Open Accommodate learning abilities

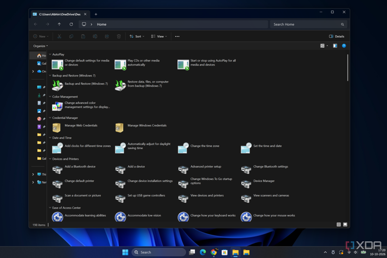pyautogui.click(x=79, y=217)
